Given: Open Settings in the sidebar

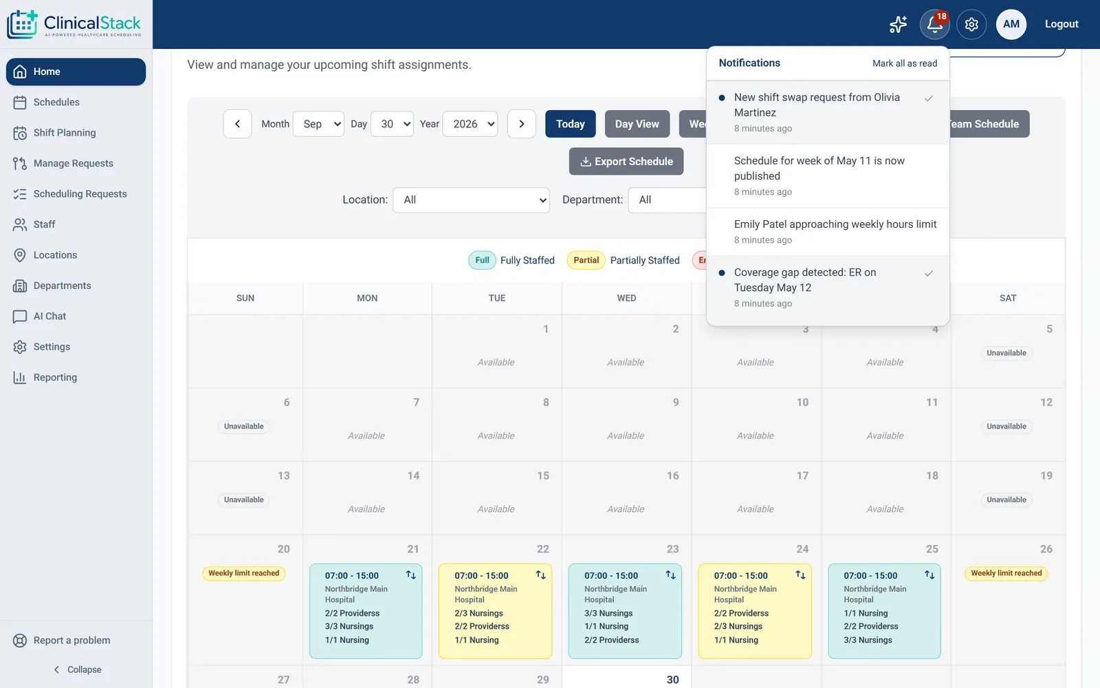Looking at the screenshot, I should (76, 347).
